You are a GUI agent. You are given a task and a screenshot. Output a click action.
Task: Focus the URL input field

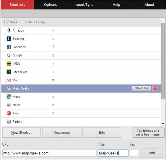tap(49, 153)
